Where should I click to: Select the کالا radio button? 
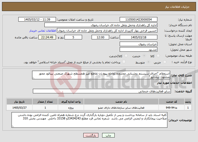pos(158,56)
